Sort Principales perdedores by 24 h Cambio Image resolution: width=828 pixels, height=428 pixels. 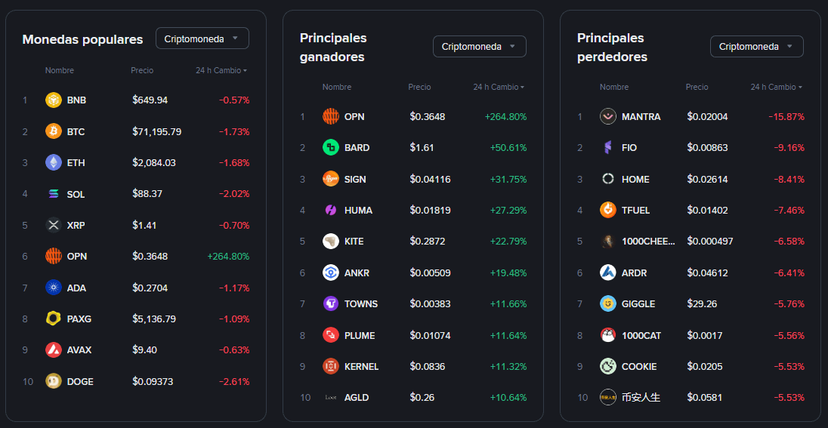(x=776, y=87)
